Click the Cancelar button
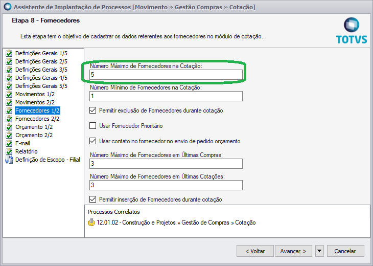The height and width of the screenshot is (266, 373). pyautogui.click(x=345, y=251)
